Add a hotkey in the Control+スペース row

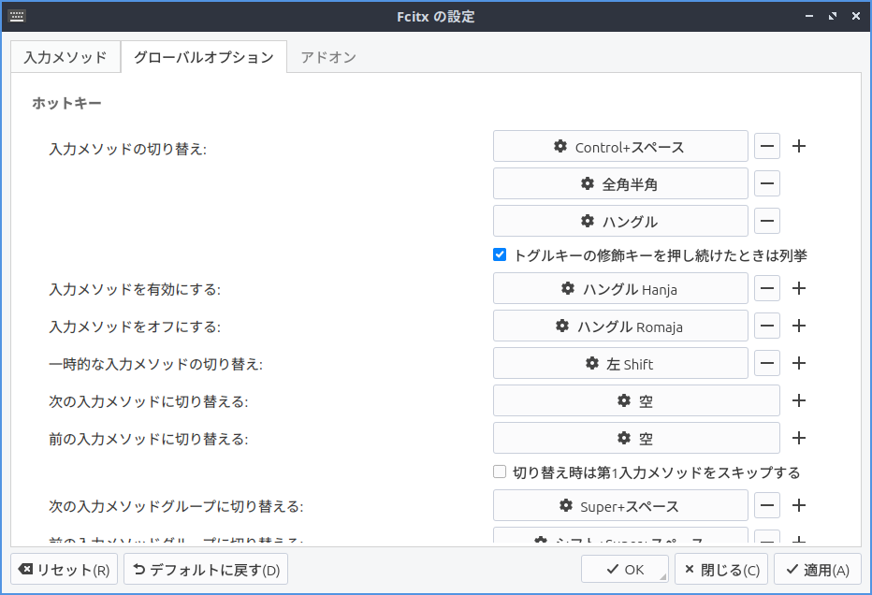point(799,146)
